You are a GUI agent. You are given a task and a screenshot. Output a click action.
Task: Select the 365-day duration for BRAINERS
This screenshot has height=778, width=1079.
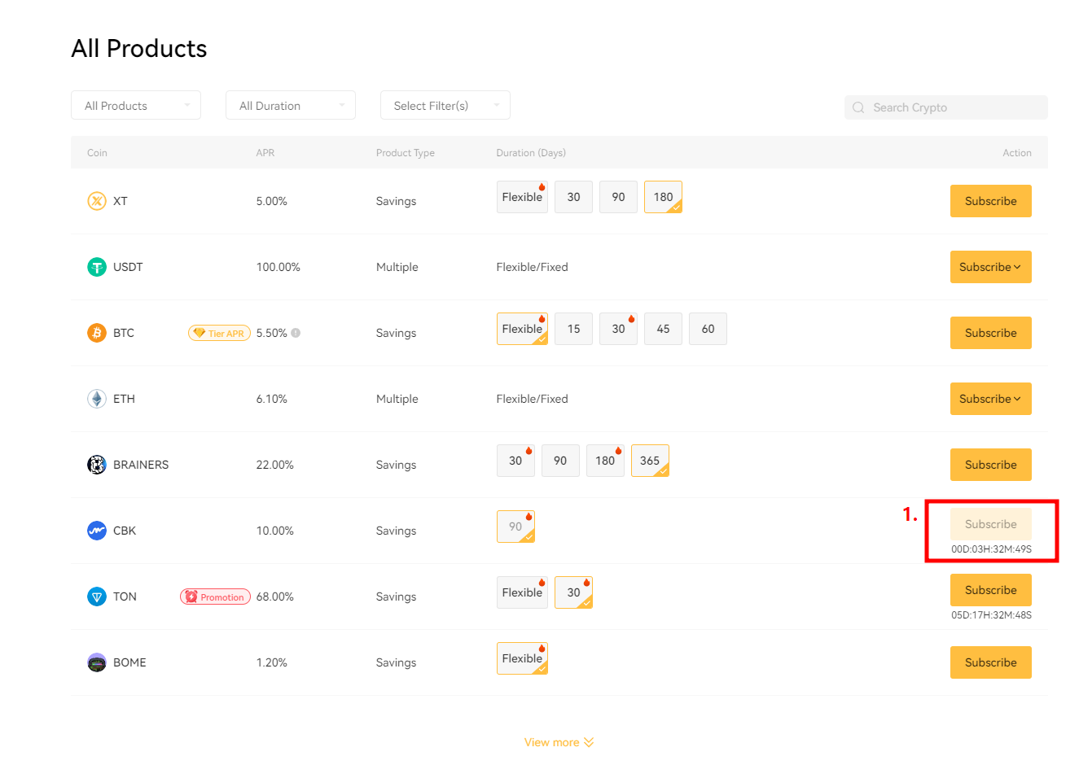pos(650,461)
